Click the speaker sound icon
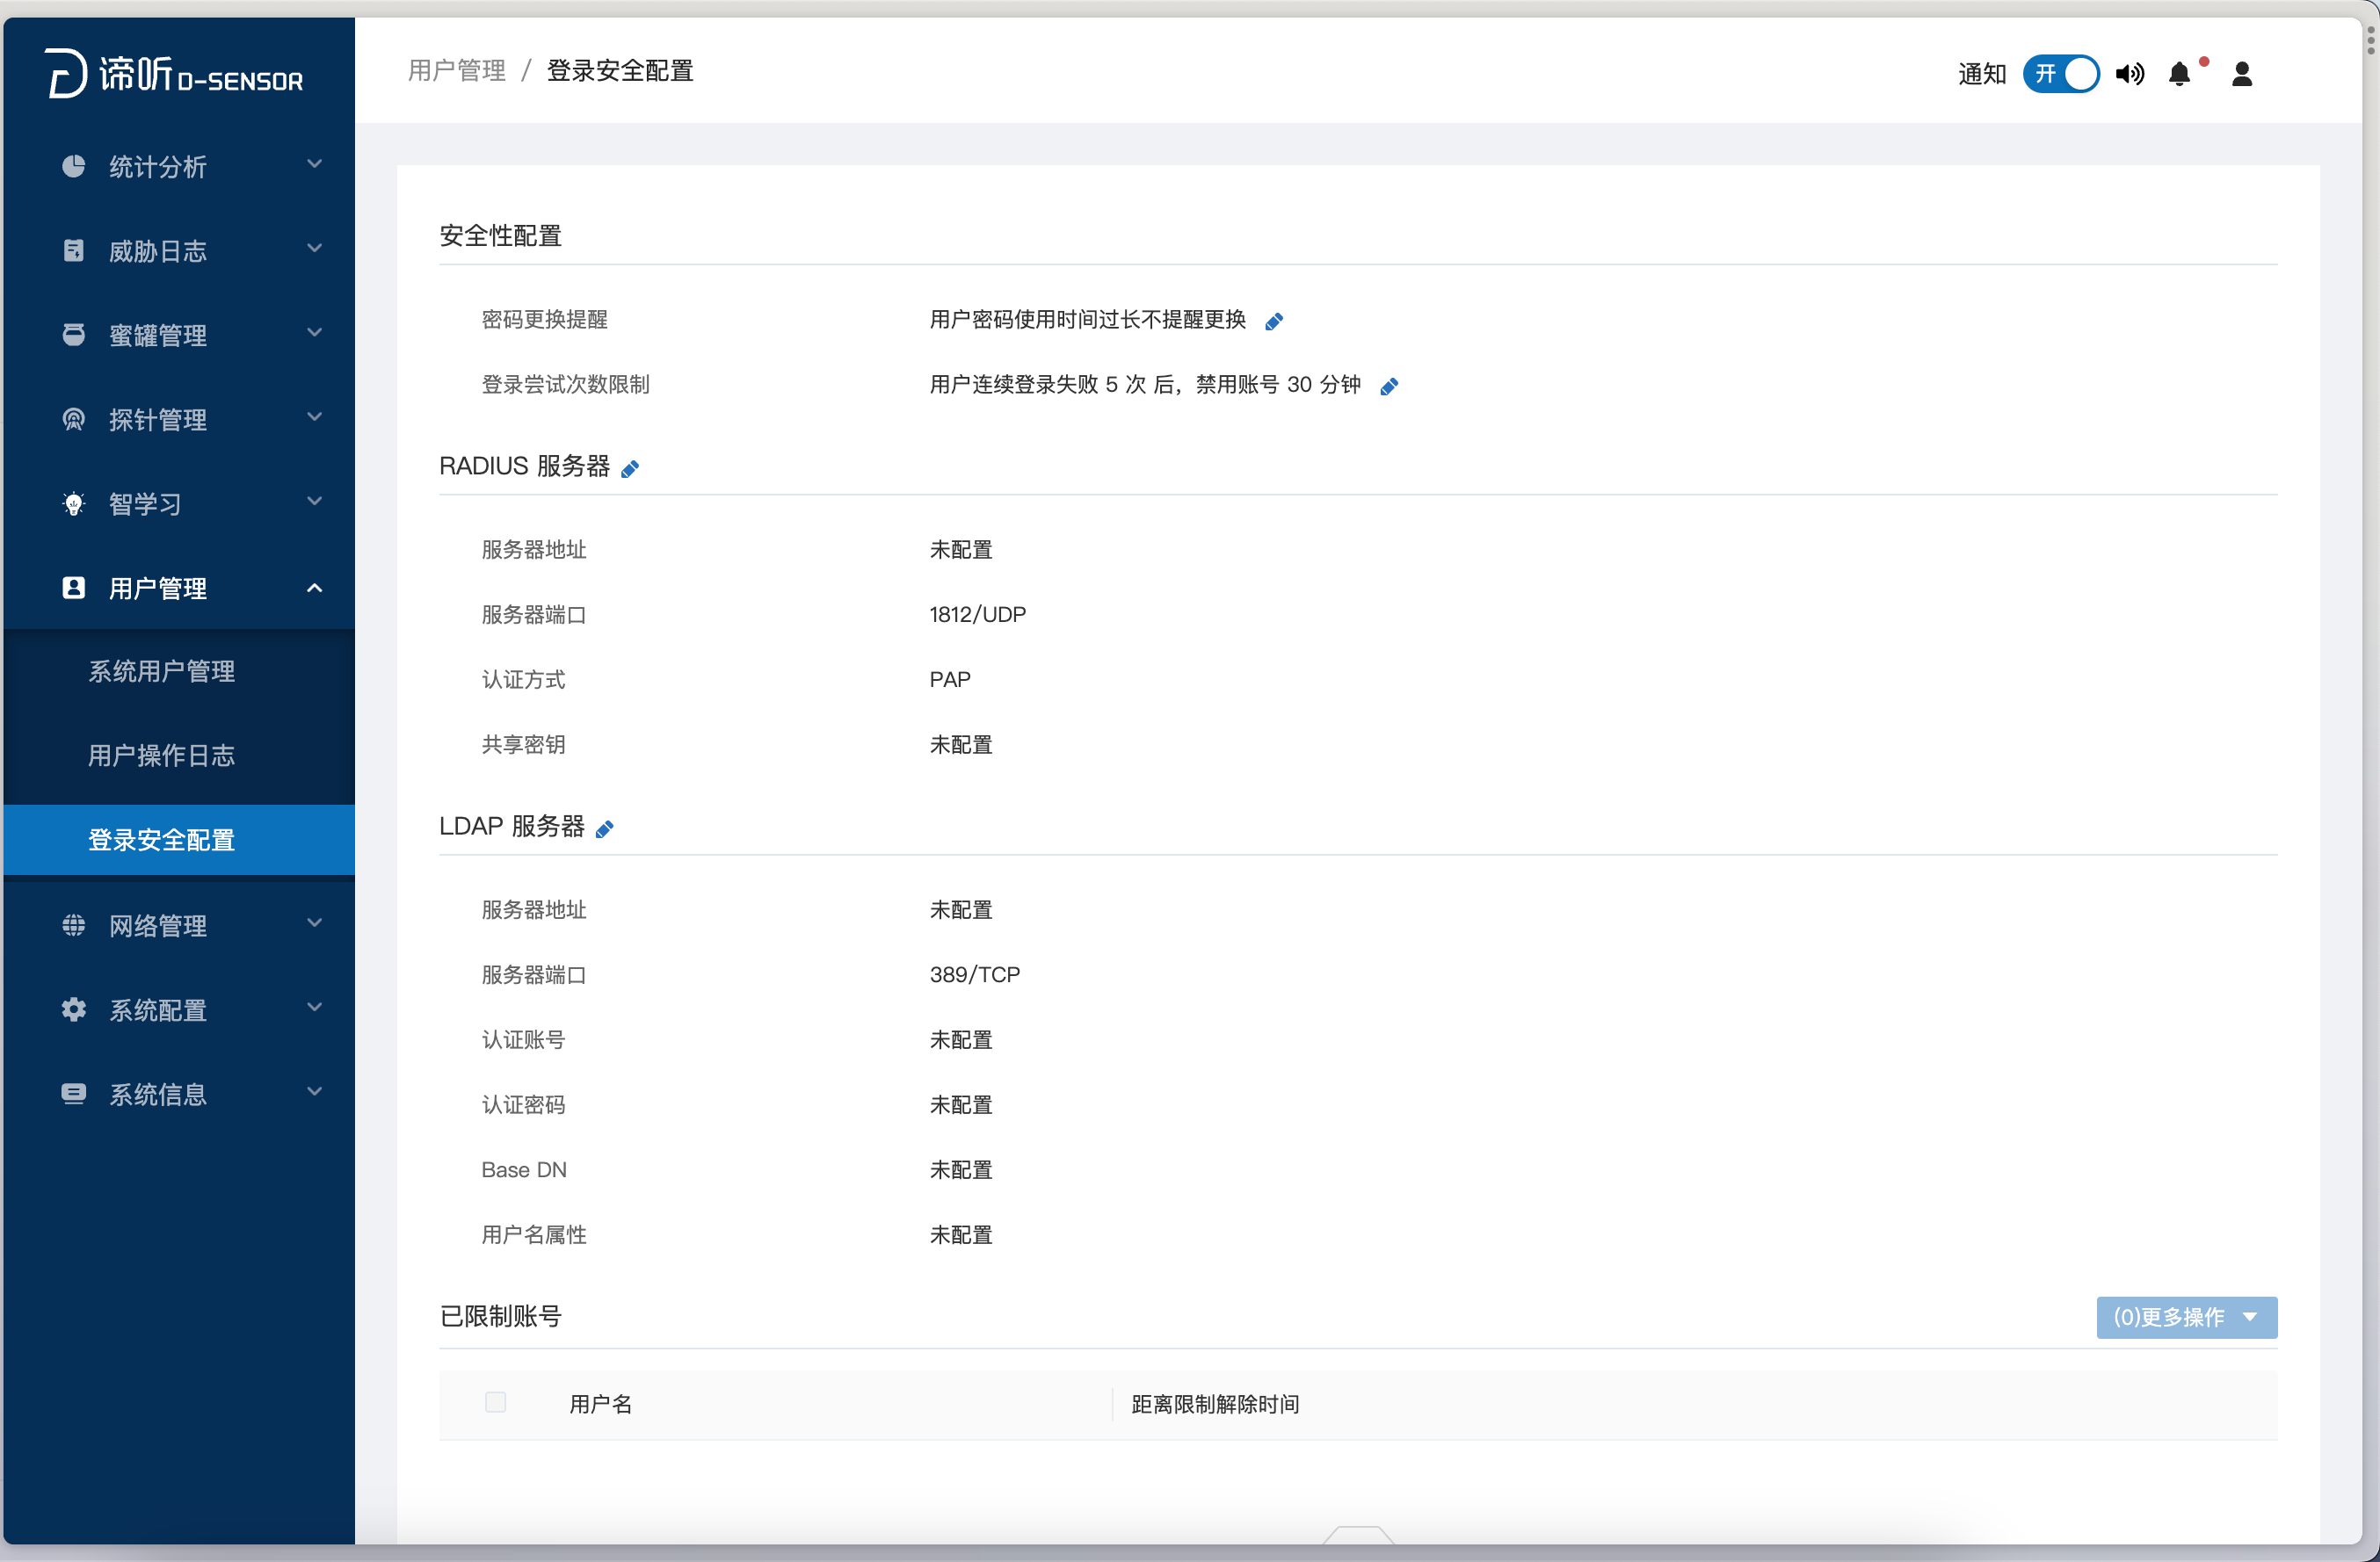Image resolution: width=2380 pixels, height=1562 pixels. pyautogui.click(x=2129, y=74)
